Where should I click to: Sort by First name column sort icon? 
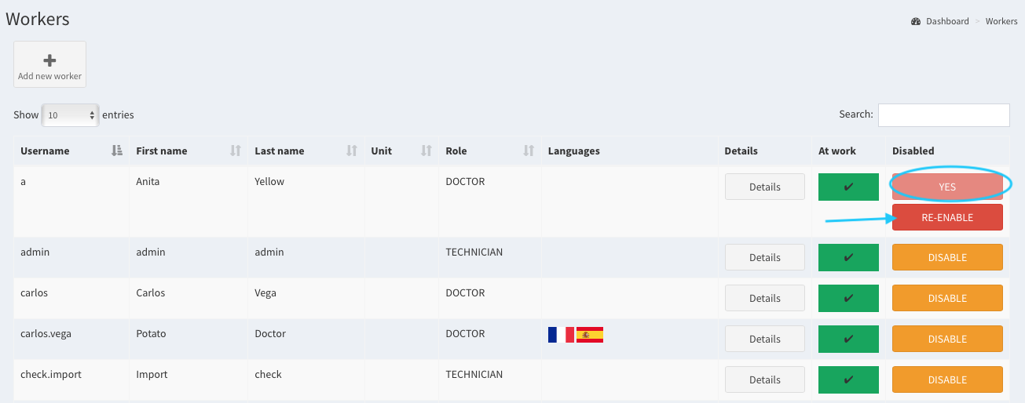point(235,151)
